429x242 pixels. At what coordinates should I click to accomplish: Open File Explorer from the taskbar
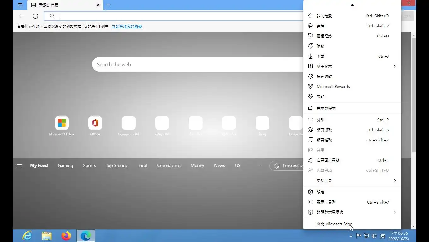coord(47,236)
